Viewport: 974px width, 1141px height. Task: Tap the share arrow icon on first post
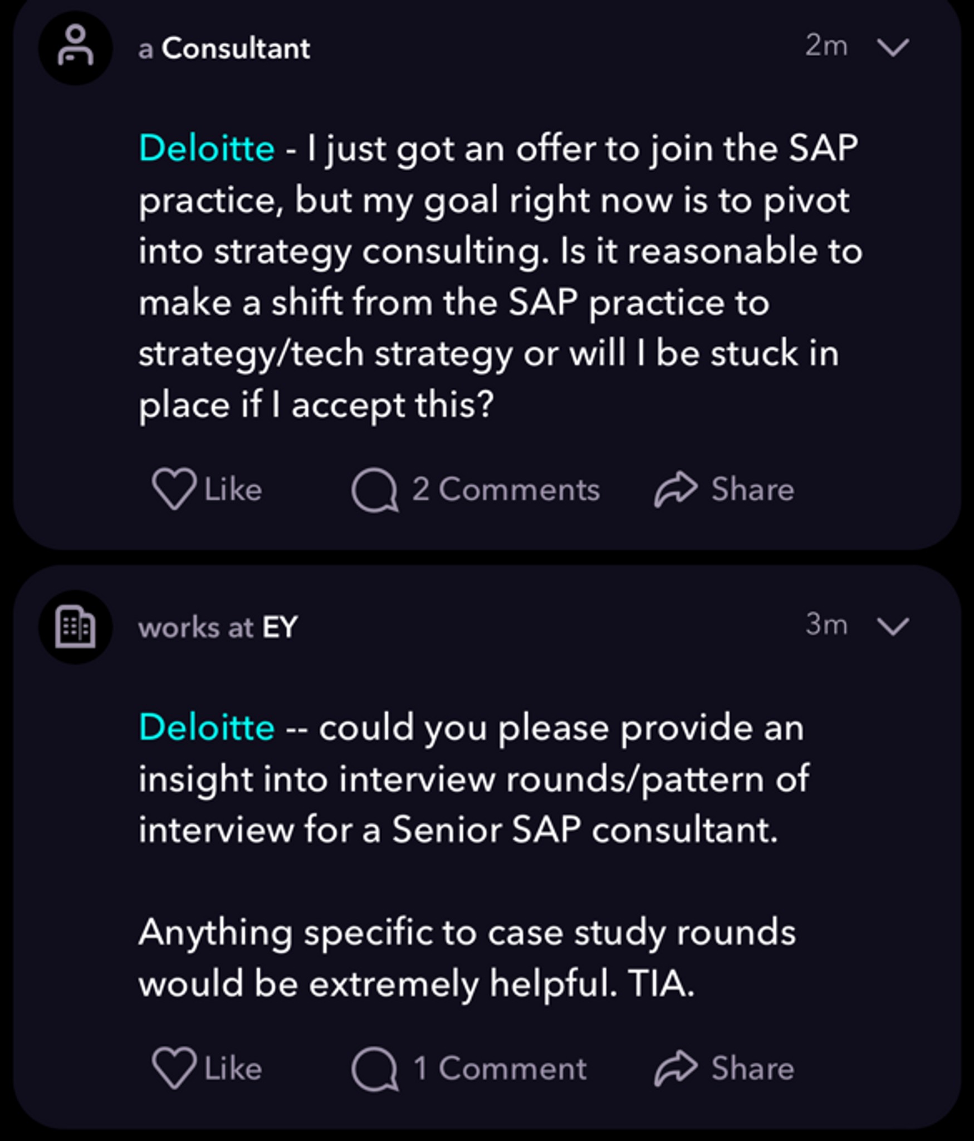(x=676, y=489)
